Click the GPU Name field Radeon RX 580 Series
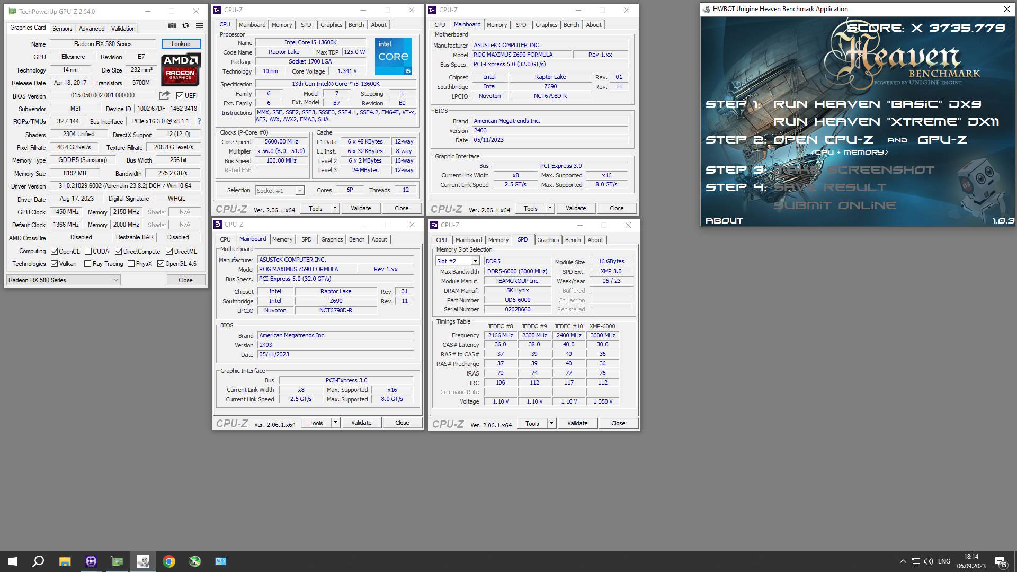Screen dimensions: 1017x572 tap(103, 44)
